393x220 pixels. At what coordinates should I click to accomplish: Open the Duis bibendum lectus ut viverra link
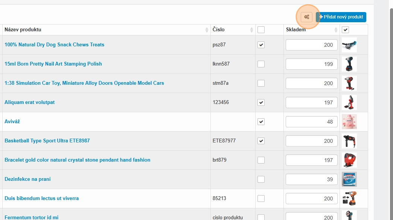click(x=41, y=199)
